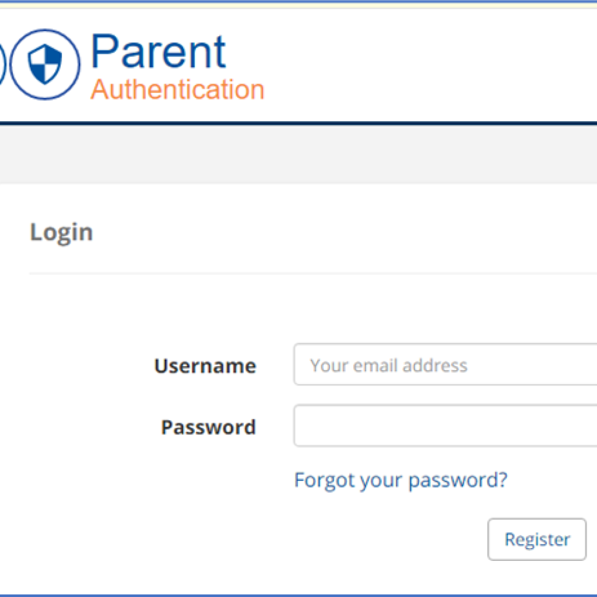Click the "Parent" title text in header

pos(158,52)
